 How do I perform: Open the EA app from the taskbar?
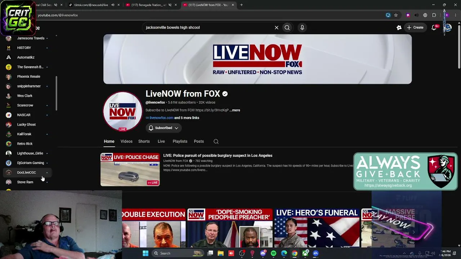coord(316,253)
